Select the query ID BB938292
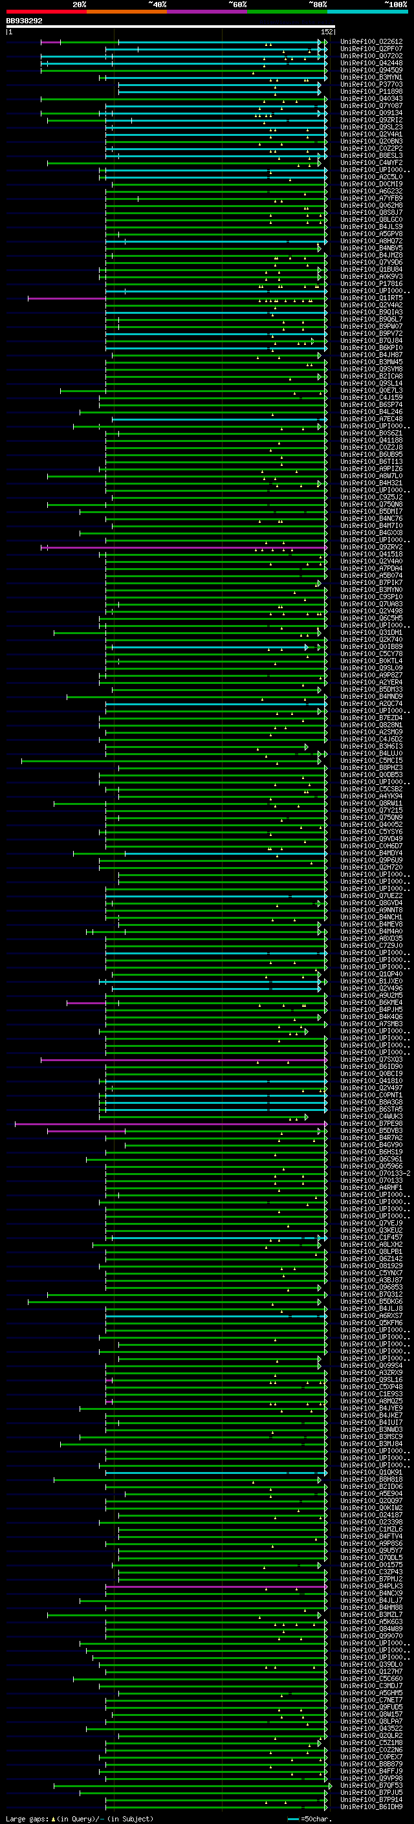 click(x=24, y=21)
